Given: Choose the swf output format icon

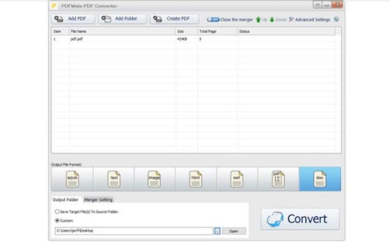Looking at the screenshot, I should click(x=237, y=179).
